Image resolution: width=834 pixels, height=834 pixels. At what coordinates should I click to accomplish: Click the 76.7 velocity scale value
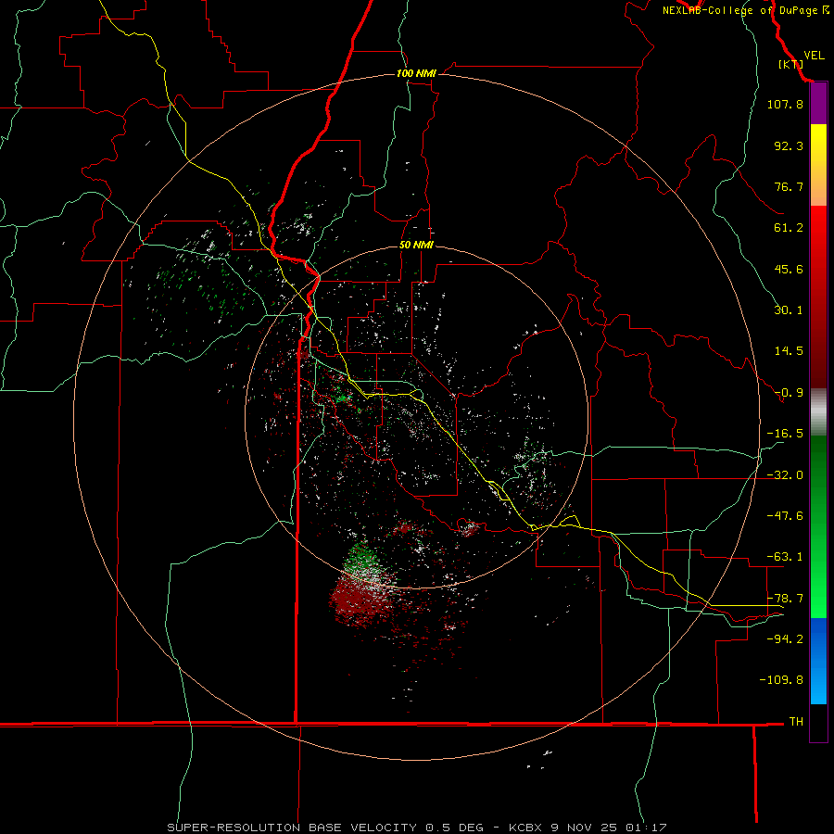[789, 186]
